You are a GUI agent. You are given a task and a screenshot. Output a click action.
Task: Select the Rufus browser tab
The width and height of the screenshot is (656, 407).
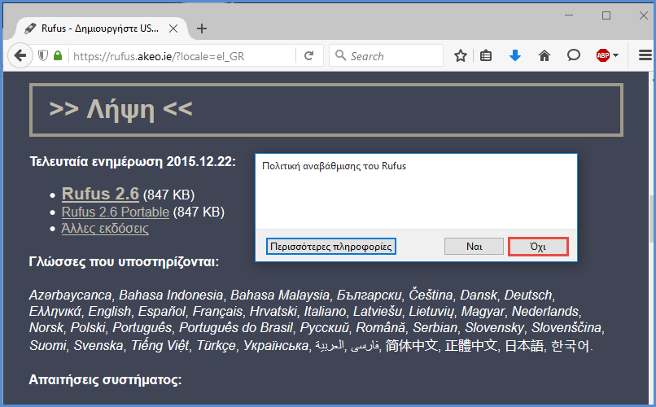coord(100,28)
